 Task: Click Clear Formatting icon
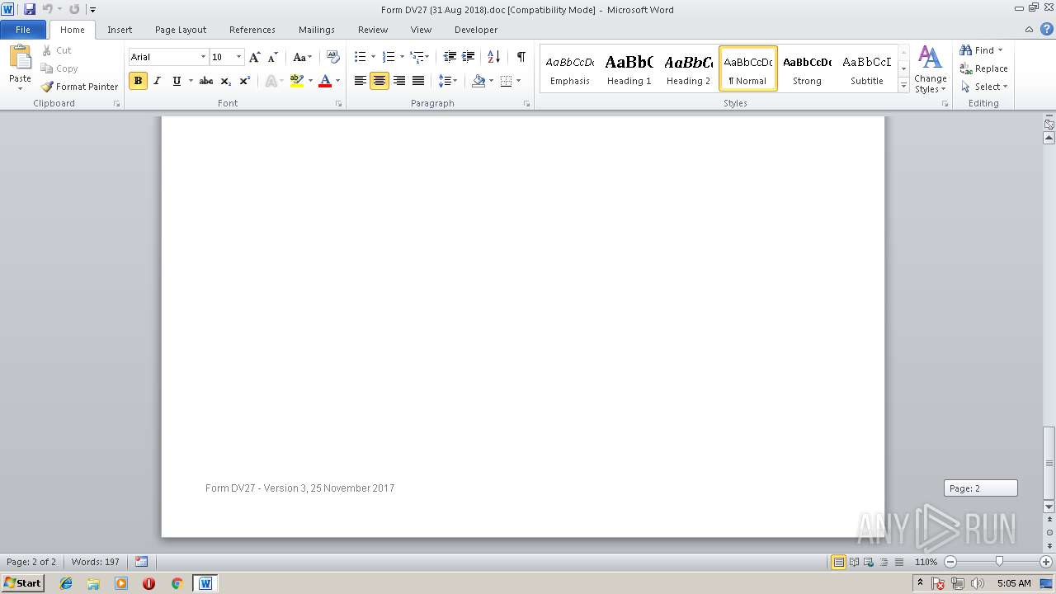click(333, 57)
